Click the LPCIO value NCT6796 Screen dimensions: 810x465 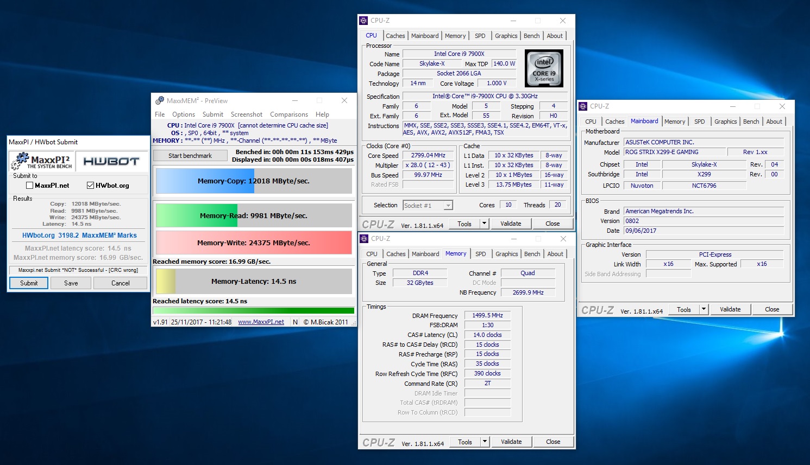pos(704,186)
